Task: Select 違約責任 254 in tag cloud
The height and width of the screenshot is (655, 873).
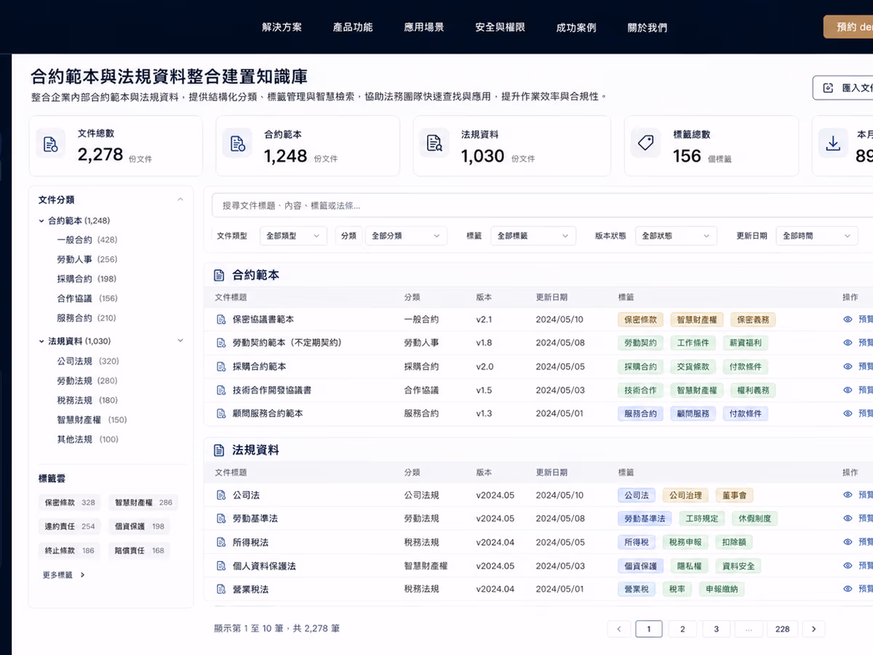Action: click(70, 526)
